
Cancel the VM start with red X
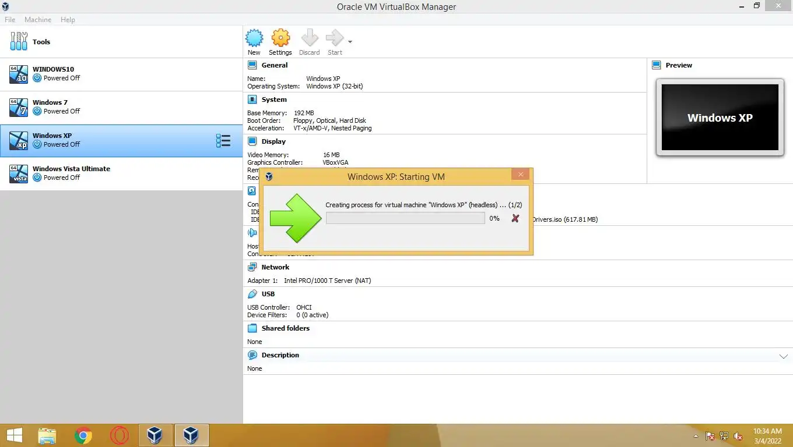point(515,218)
